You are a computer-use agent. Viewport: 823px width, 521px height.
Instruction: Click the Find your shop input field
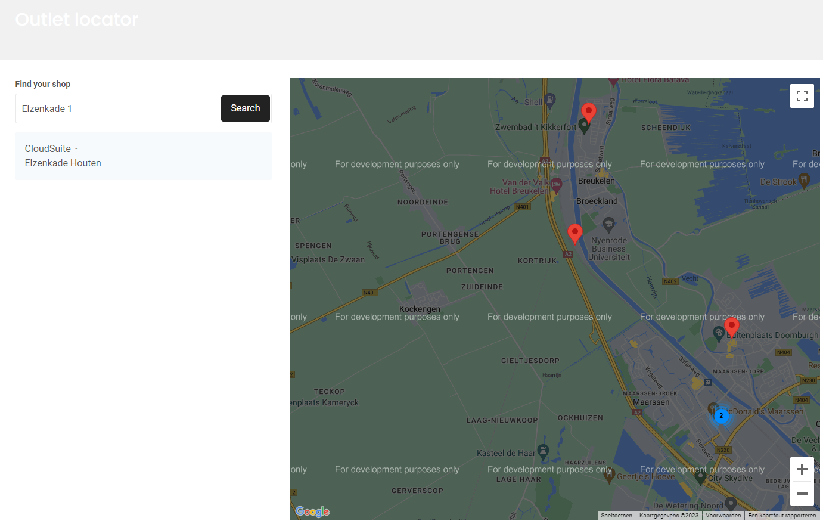point(118,108)
